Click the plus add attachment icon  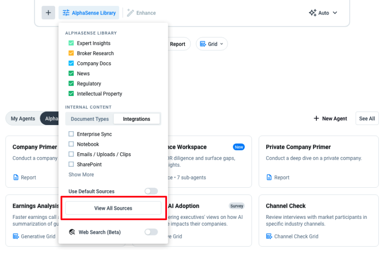tap(48, 13)
